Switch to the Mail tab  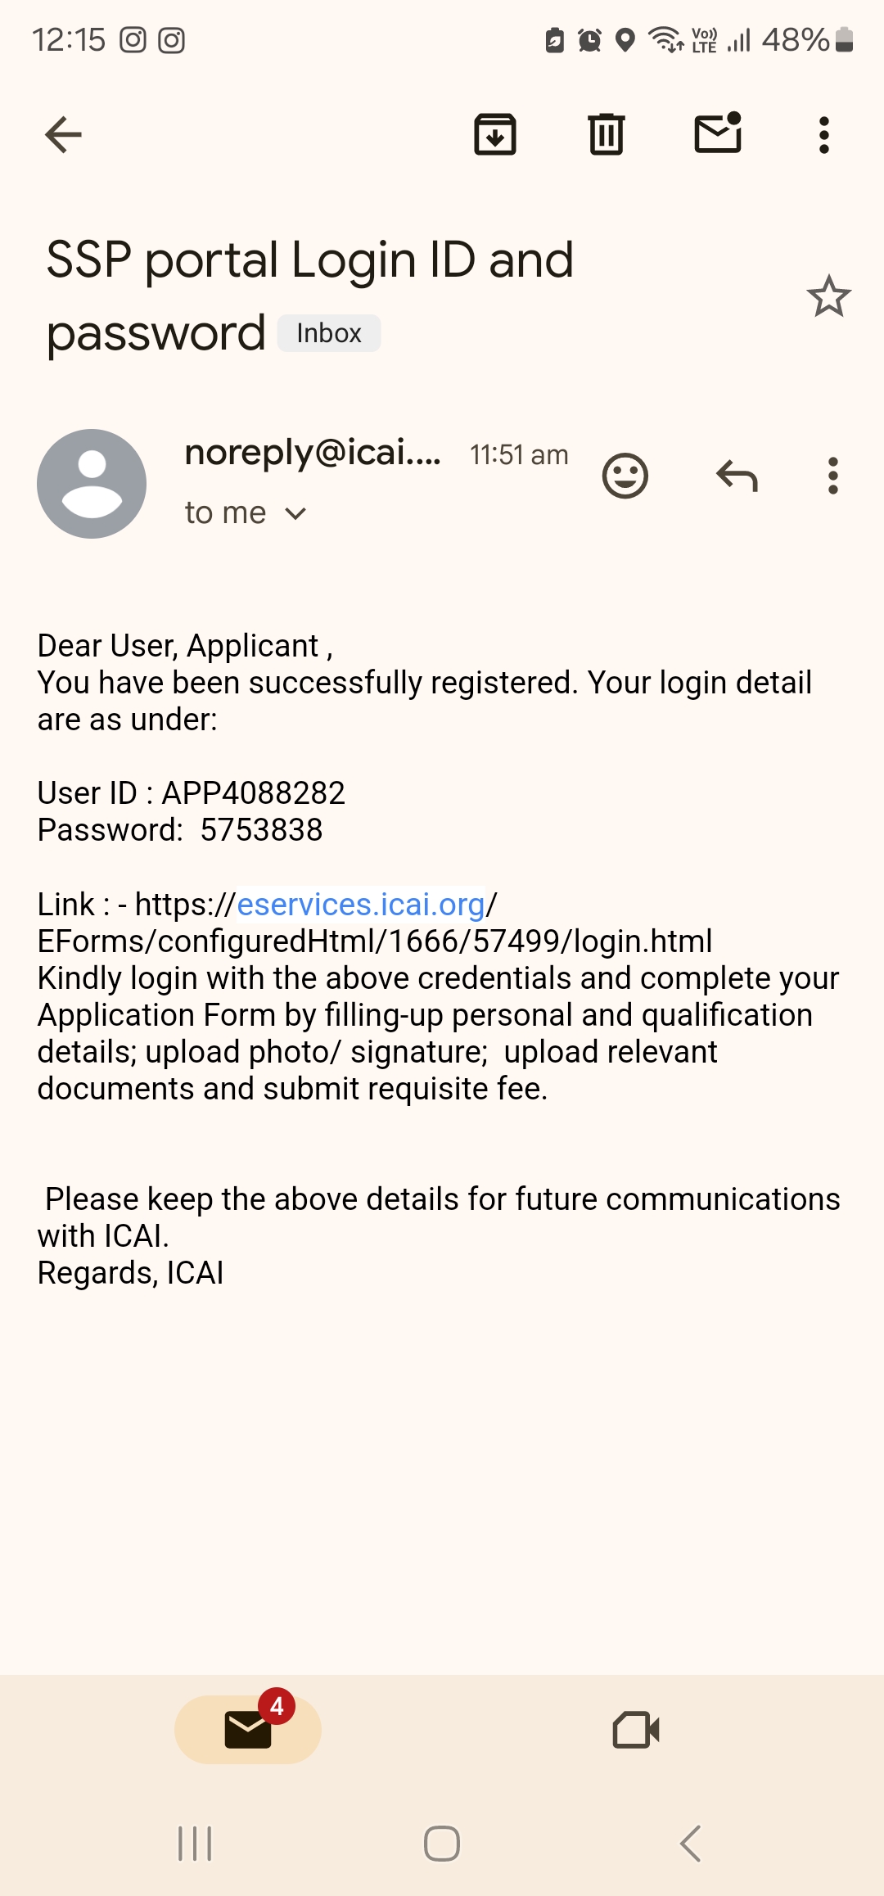click(x=248, y=1729)
